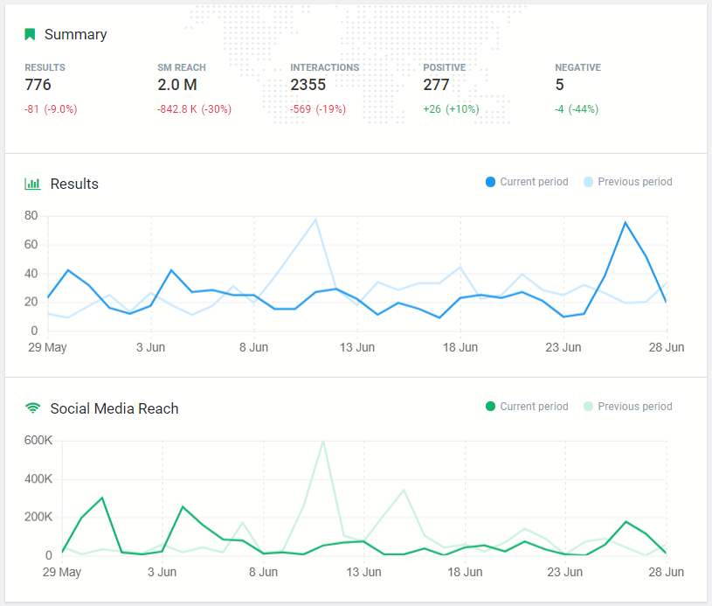Open the Results count 776
Screen dimensions: 712x606
tap(38, 85)
